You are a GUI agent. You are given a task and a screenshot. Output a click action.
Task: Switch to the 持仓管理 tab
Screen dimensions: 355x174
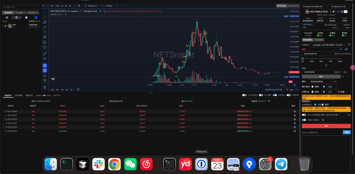18,95
